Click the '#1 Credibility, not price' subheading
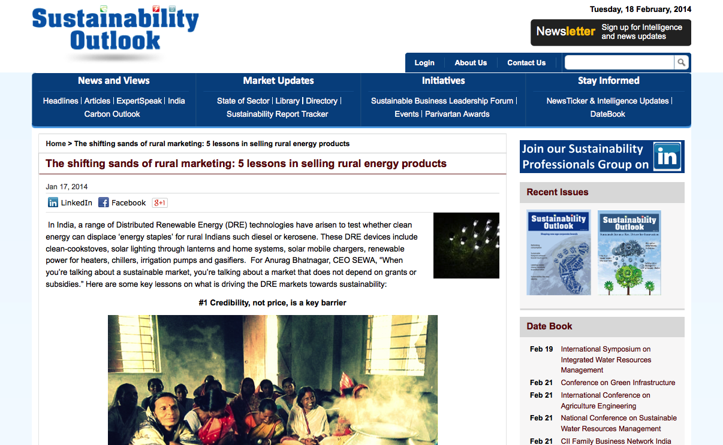 click(x=273, y=303)
